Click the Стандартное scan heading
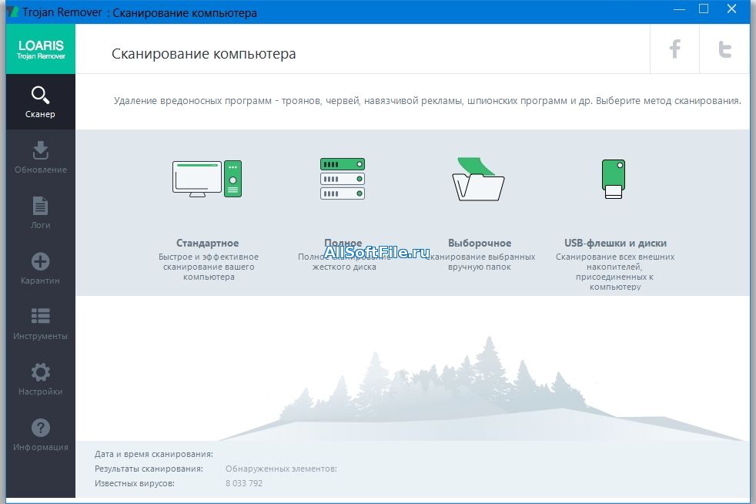 click(207, 243)
